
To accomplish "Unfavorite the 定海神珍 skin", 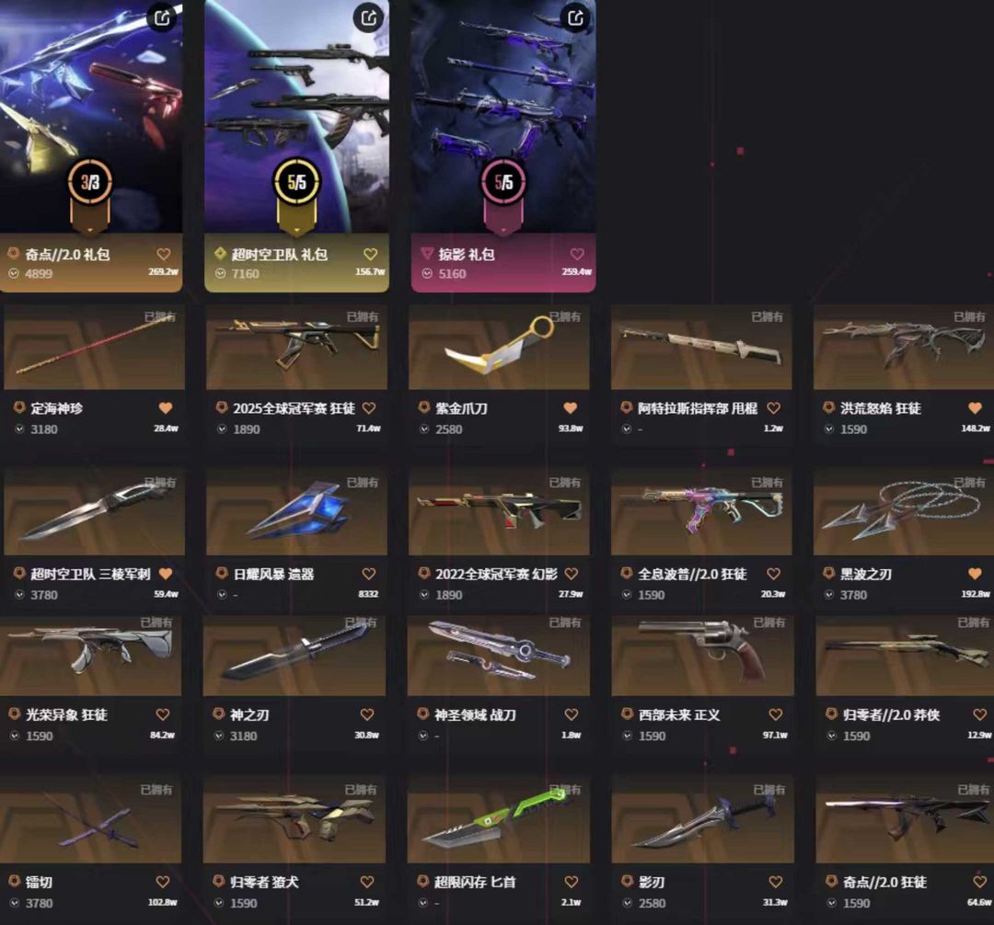I will 166,408.
